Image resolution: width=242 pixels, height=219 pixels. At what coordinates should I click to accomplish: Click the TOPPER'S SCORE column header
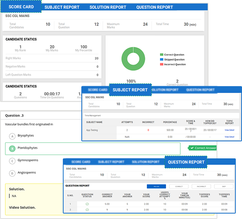coord(205,195)
